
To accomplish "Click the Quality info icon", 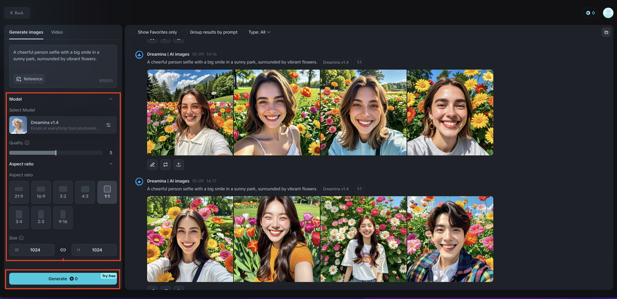I will point(27,143).
